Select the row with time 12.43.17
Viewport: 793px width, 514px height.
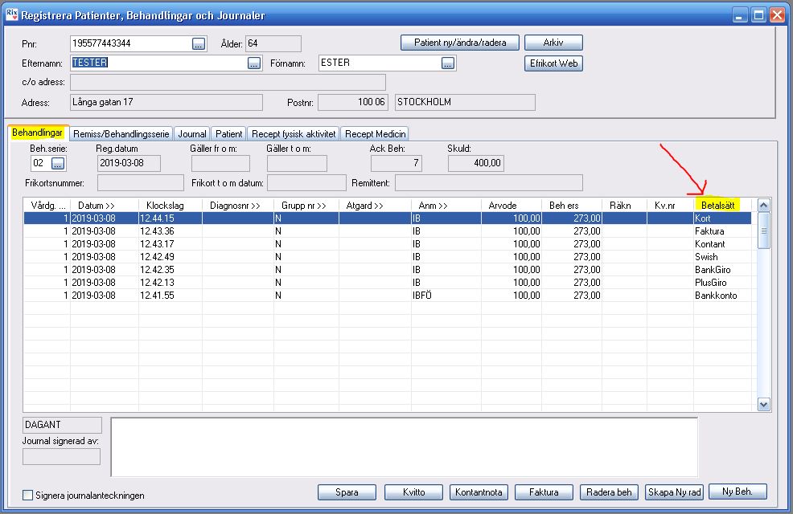tap(388, 244)
